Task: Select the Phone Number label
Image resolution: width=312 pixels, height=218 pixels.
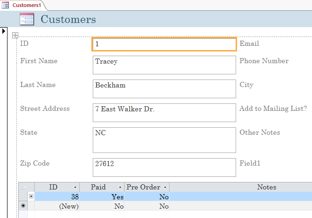Action: [x=264, y=61]
